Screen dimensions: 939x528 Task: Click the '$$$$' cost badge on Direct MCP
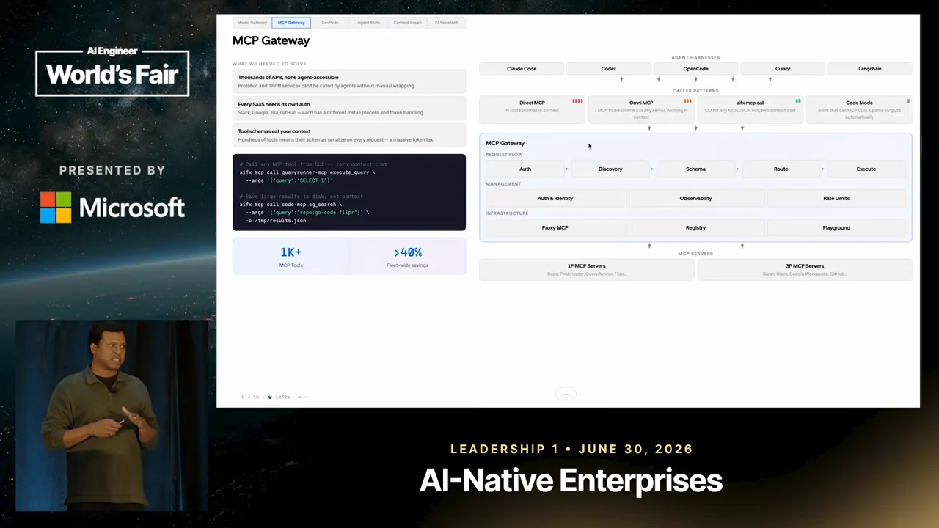click(x=577, y=101)
